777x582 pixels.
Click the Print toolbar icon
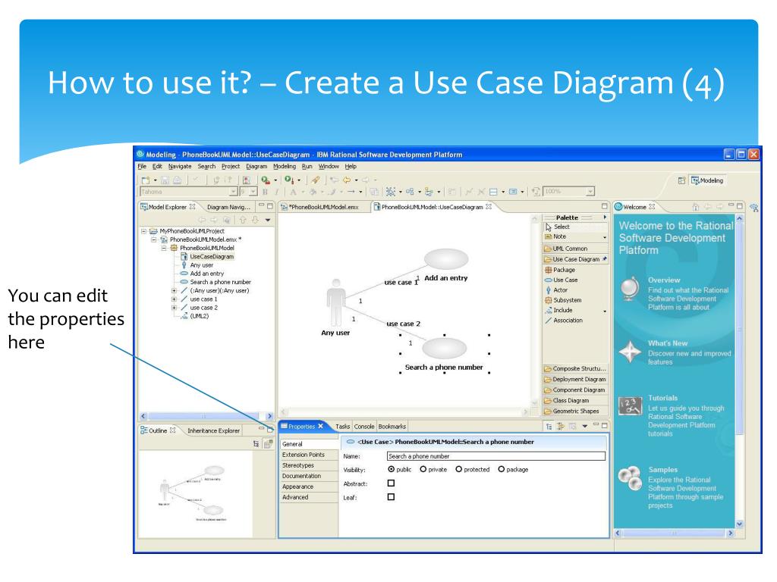177,180
